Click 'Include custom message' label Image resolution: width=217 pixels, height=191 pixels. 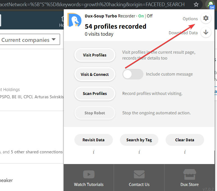[169, 74]
